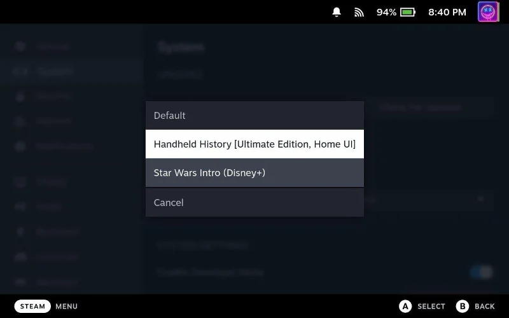Open the user profile avatar
The width and height of the screenshot is (509, 318).
point(488,11)
